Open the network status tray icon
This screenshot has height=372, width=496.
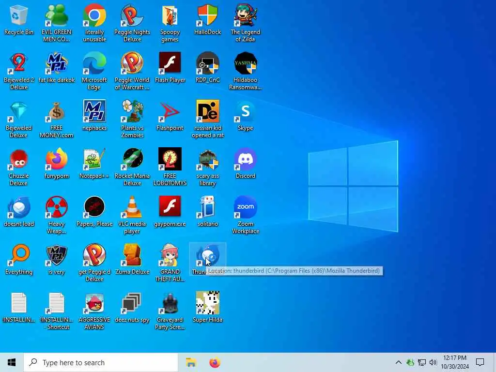click(422, 362)
